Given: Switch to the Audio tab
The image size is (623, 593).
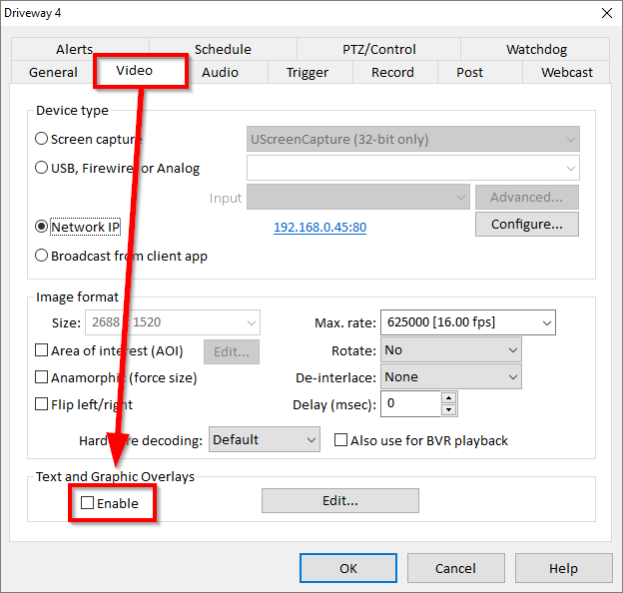Looking at the screenshot, I should pos(220,72).
